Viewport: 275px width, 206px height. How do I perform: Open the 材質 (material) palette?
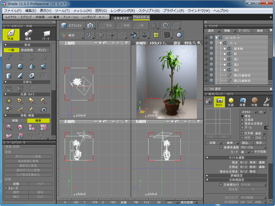click(254, 102)
